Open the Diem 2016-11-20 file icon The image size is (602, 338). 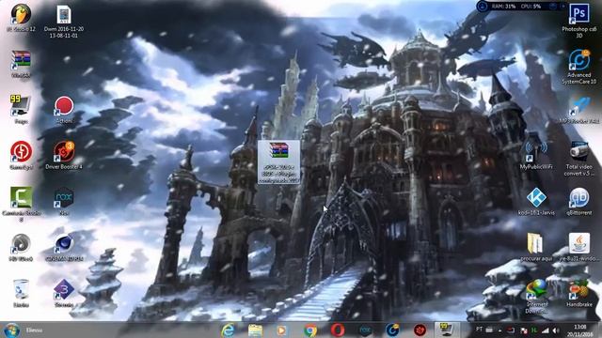pyautogui.click(x=64, y=21)
